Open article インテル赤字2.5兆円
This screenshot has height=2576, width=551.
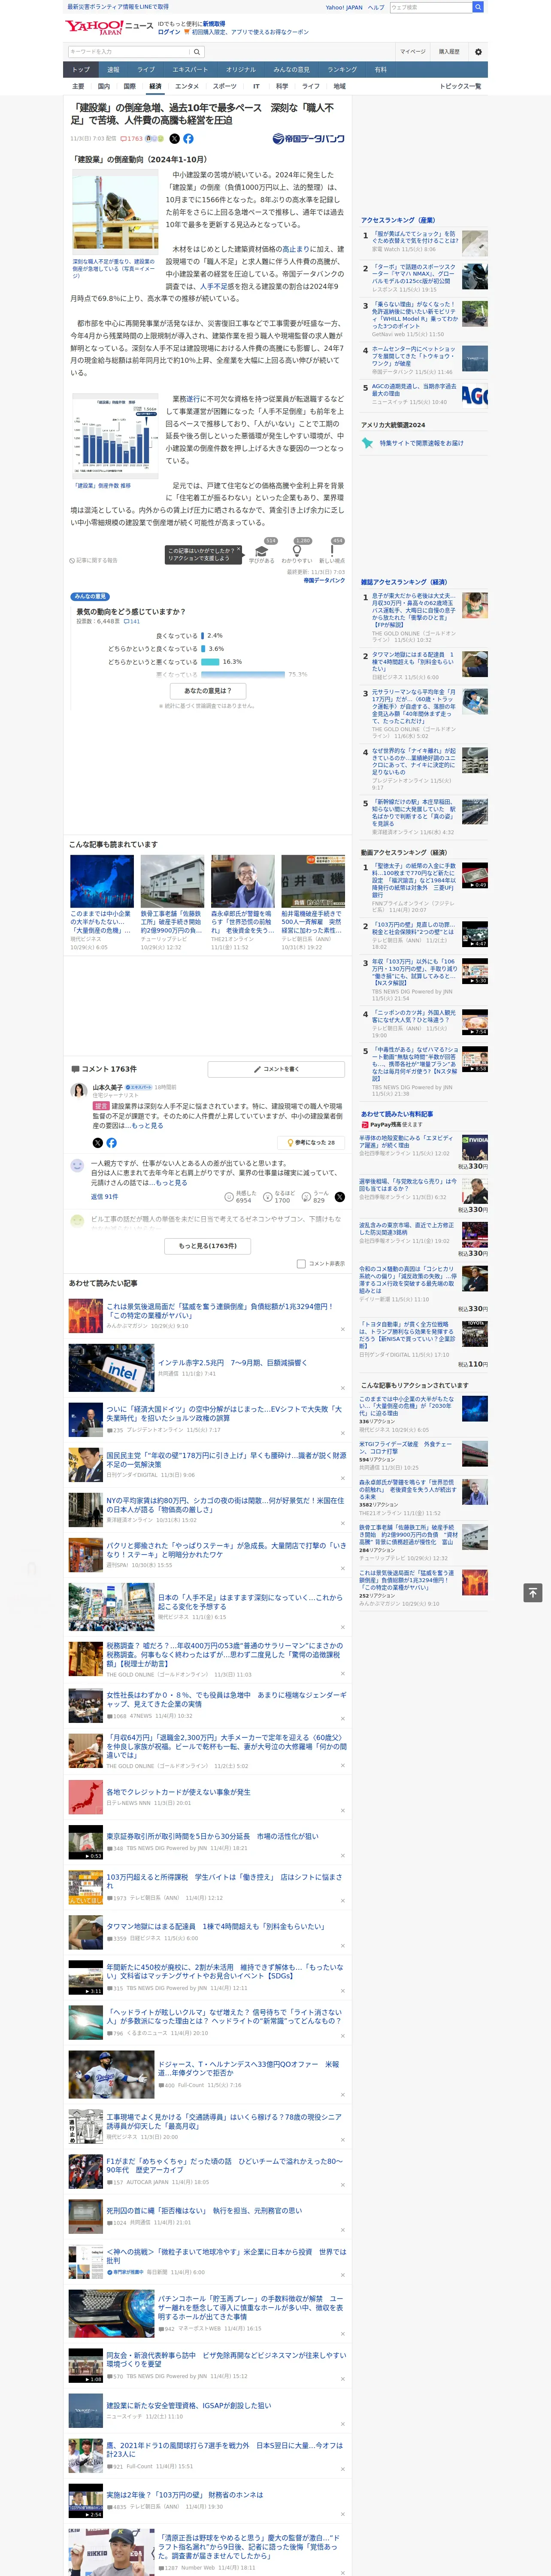pos(232,1363)
